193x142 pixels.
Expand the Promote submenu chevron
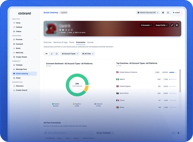pos(35,39)
